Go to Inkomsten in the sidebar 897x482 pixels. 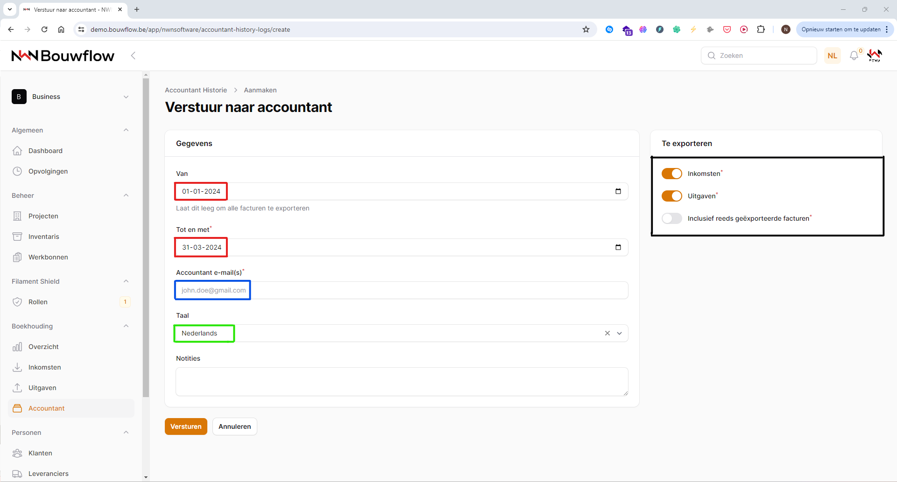tap(44, 367)
